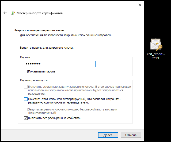Viewport: 171px width, 142px height.
Task: Focus the password input field
Action: [x=59, y=64]
